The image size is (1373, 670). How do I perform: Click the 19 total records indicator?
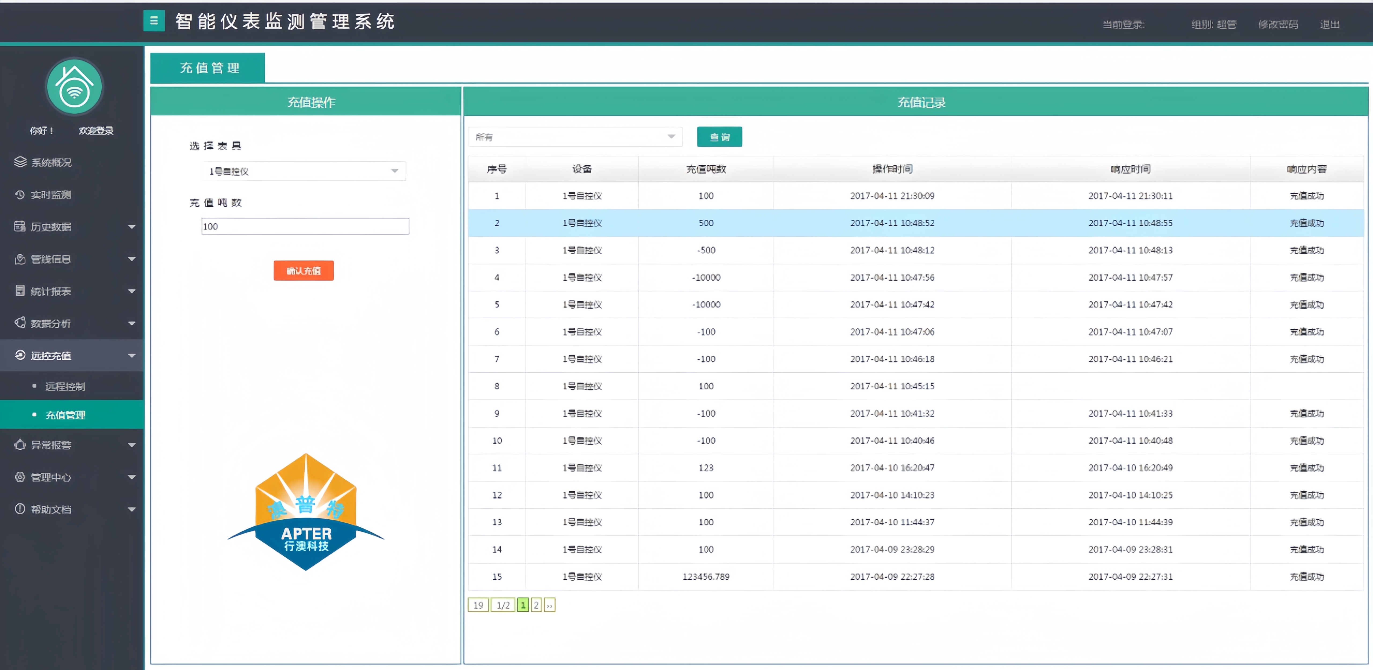(478, 605)
